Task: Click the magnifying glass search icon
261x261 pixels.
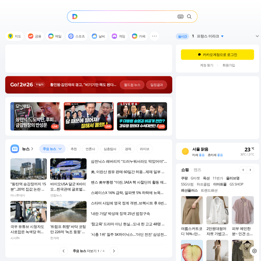Action: (x=189, y=17)
